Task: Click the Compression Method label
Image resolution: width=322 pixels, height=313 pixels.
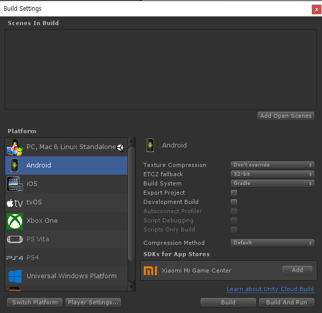Action: tap(174, 243)
